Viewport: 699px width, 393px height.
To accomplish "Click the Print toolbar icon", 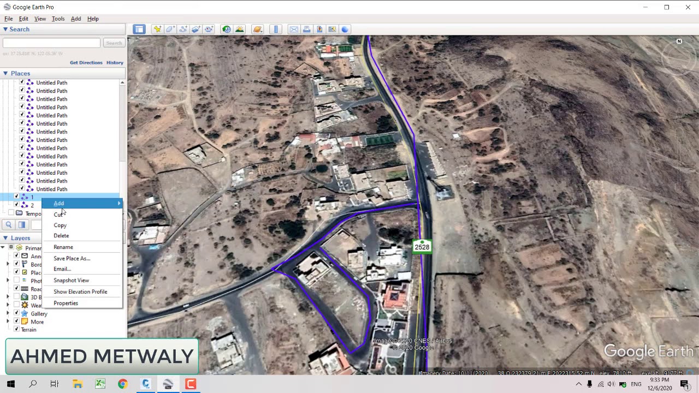I will pyautogui.click(x=306, y=29).
